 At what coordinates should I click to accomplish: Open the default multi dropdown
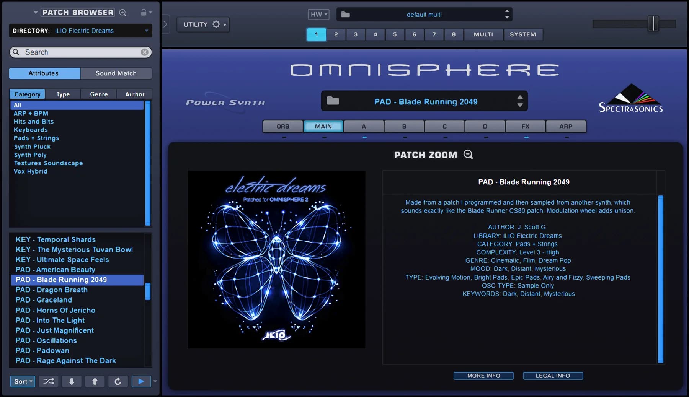click(423, 15)
